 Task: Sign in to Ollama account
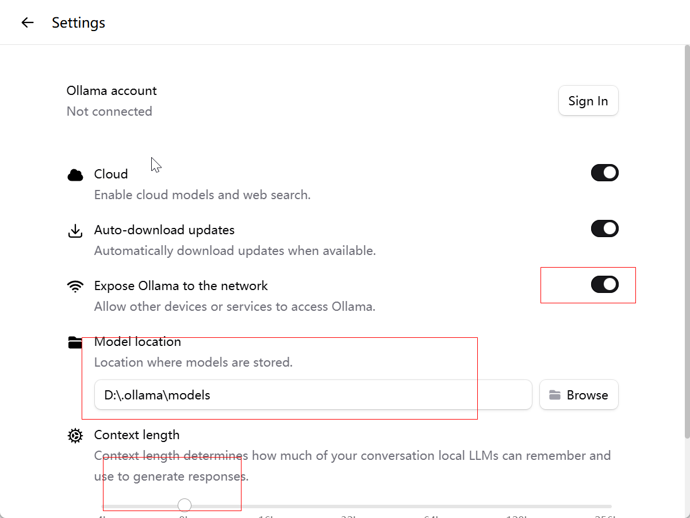point(588,101)
